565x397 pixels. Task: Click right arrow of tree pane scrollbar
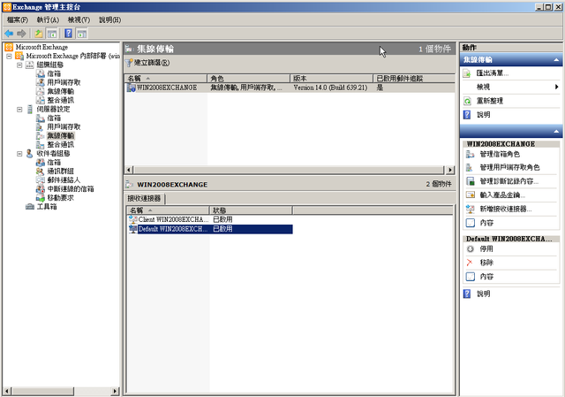[115, 391]
